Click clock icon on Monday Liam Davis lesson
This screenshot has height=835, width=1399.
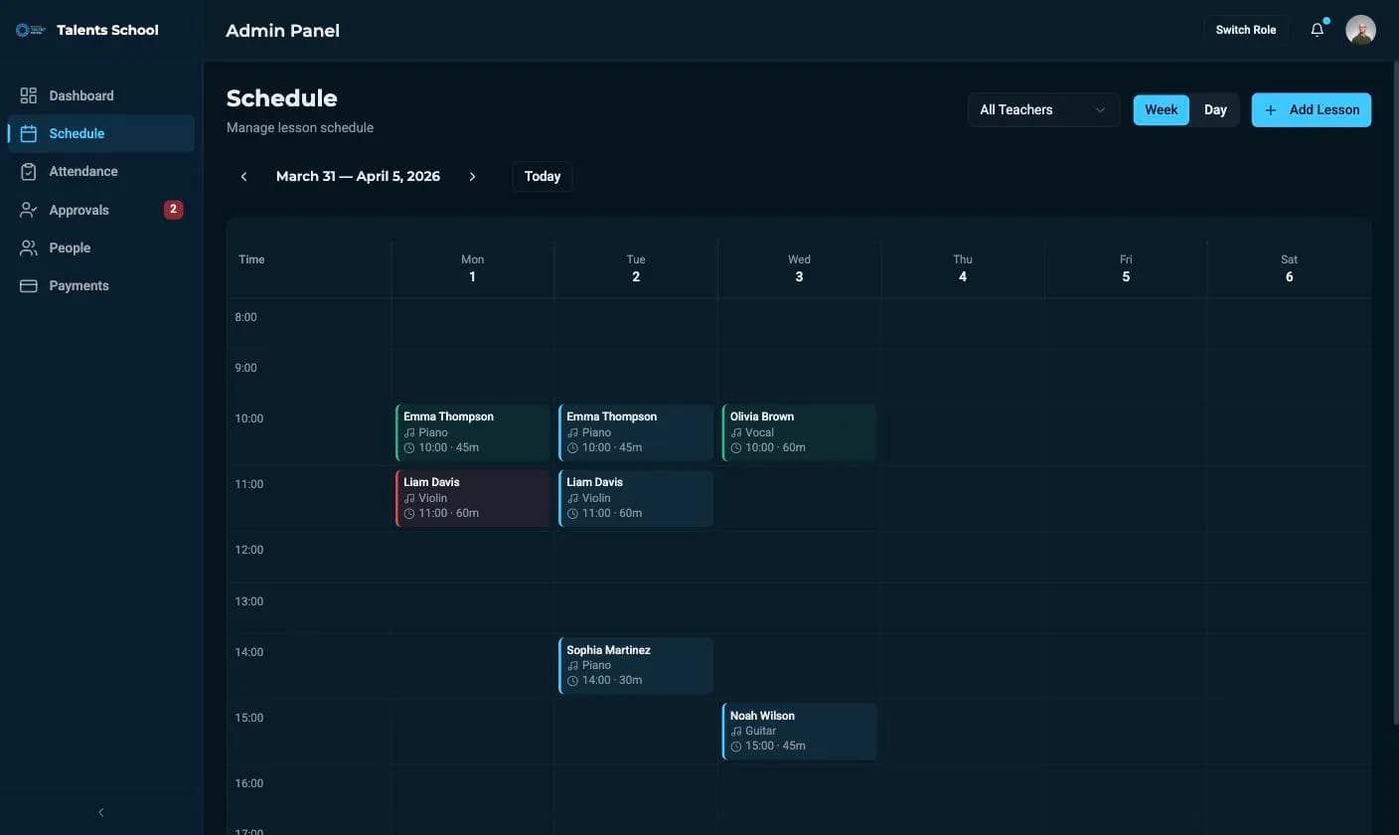point(409,513)
